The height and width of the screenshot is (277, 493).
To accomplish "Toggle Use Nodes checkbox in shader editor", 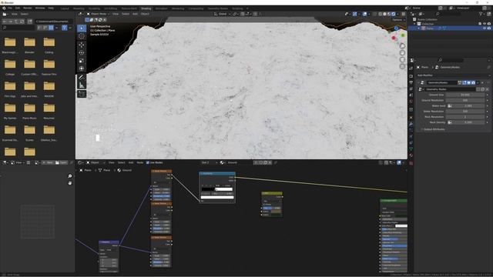I will 148,162.
